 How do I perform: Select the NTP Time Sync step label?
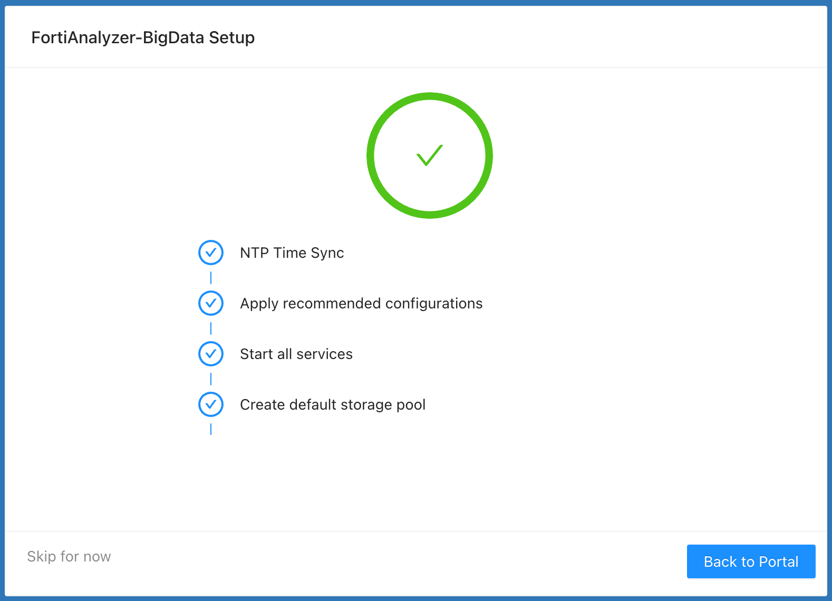pyautogui.click(x=292, y=253)
